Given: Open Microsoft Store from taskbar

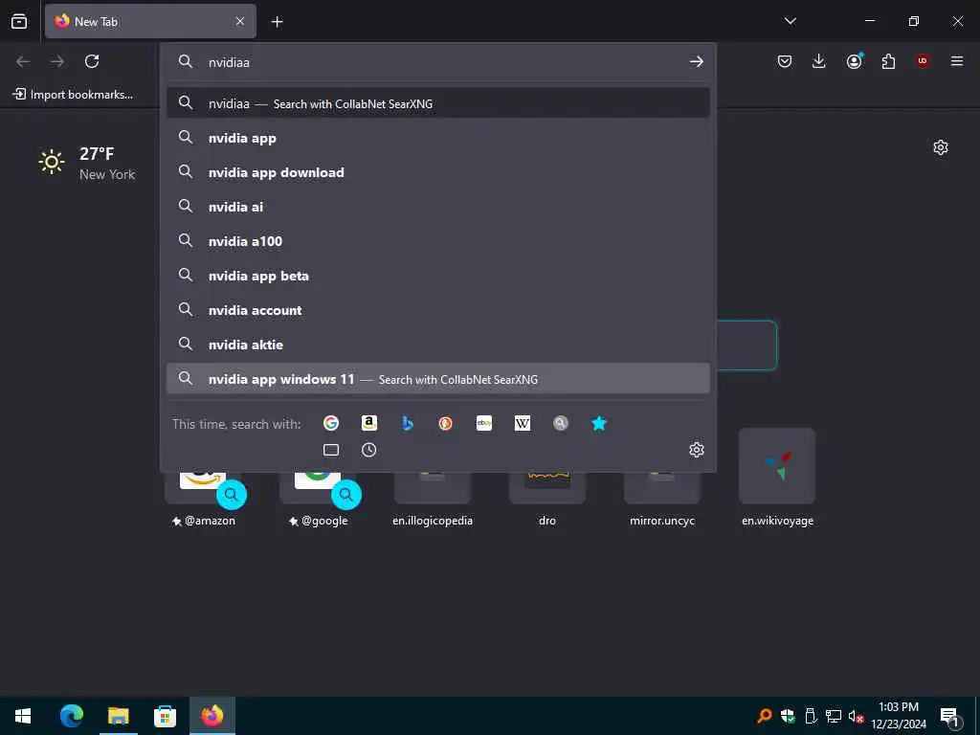Looking at the screenshot, I should [165, 716].
